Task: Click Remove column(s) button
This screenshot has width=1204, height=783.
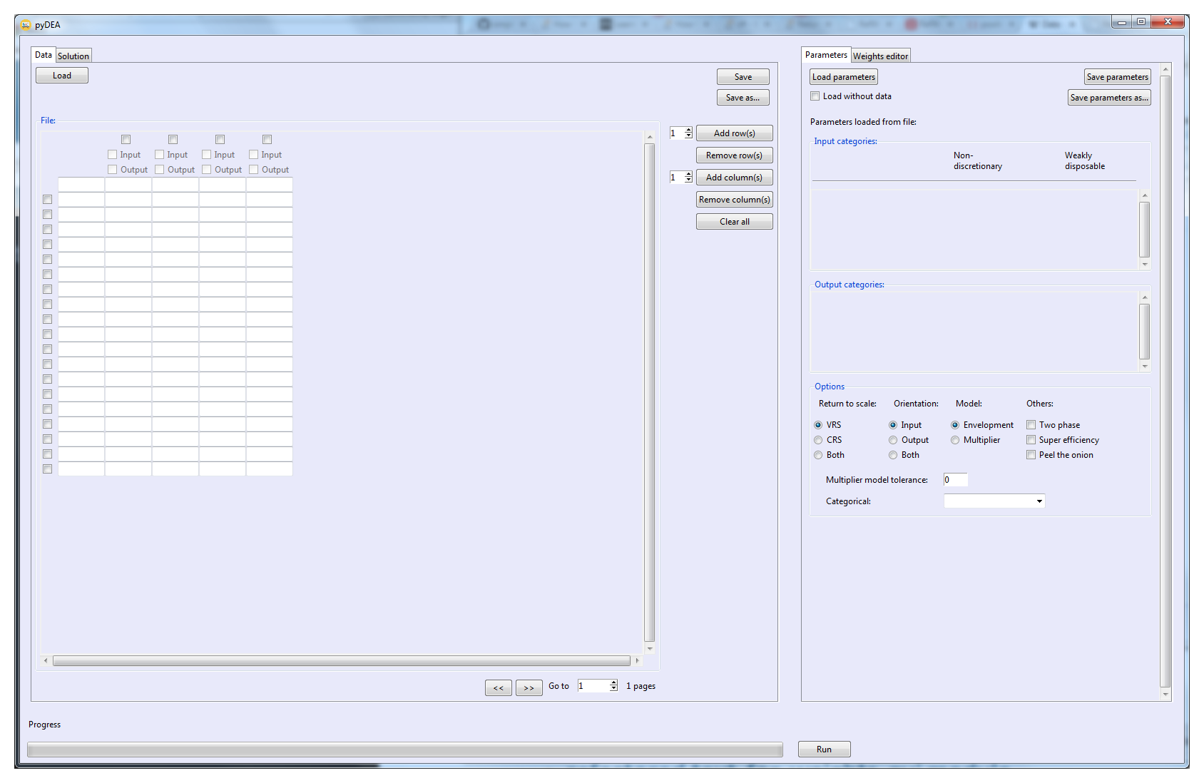Action: click(x=735, y=200)
